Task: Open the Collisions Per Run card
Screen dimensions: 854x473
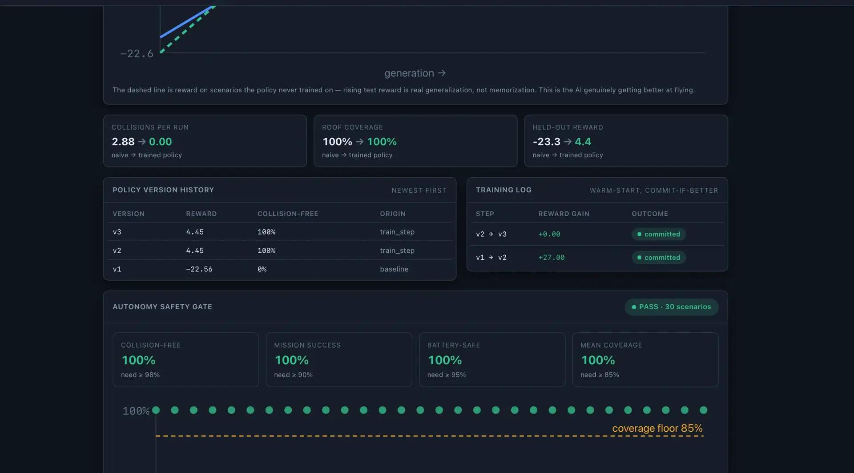Action: 205,141
